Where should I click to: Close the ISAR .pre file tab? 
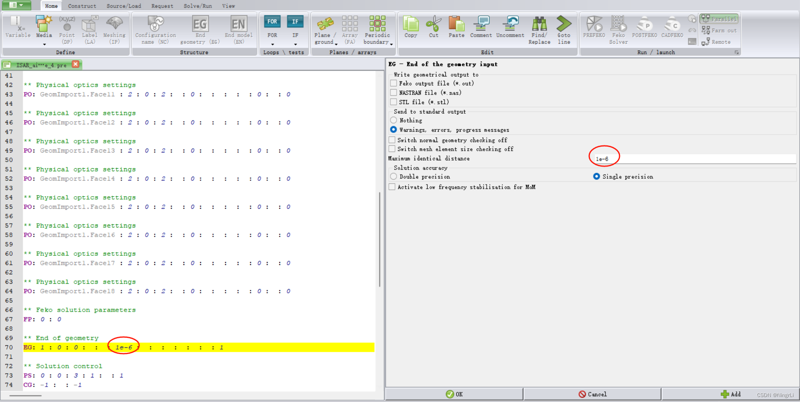(x=75, y=64)
